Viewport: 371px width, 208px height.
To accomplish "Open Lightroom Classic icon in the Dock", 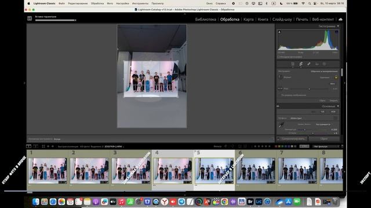I will [259, 202].
